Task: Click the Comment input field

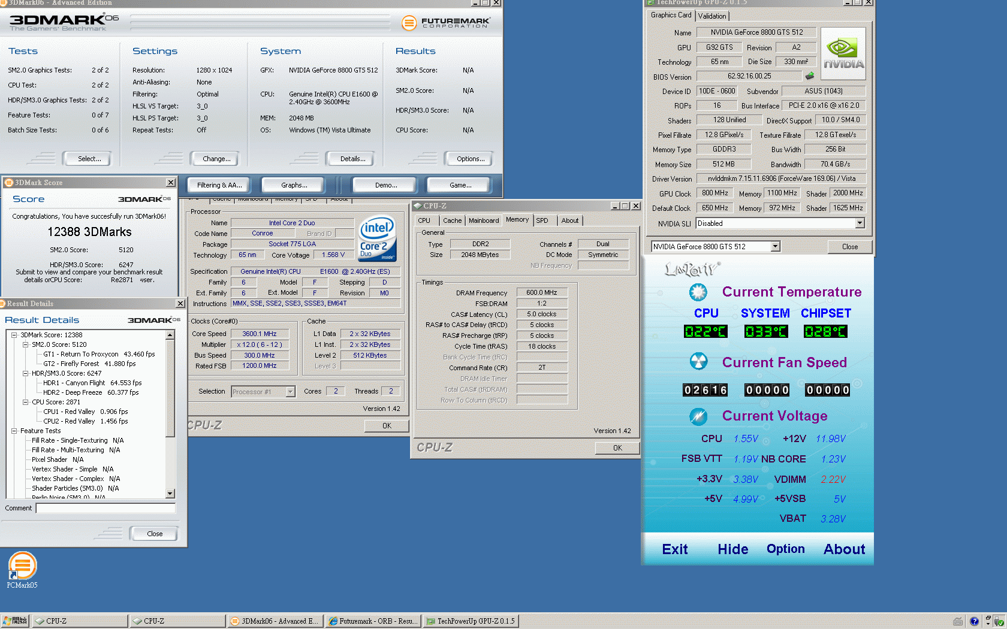Action: coord(105,508)
